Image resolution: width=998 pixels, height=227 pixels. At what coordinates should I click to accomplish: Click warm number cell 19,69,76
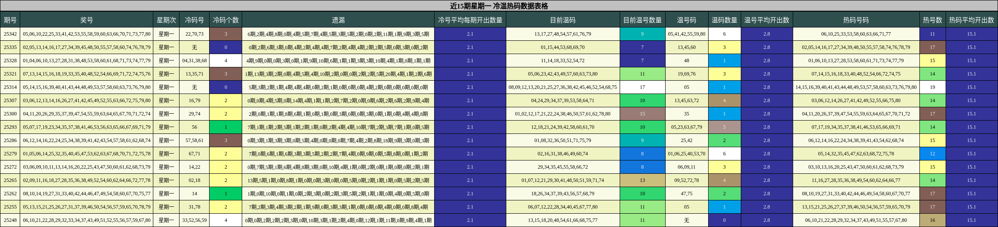tap(687, 74)
